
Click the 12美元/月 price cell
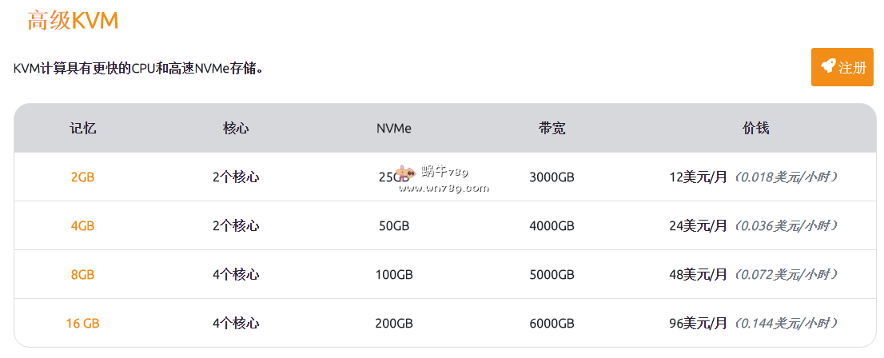(699, 177)
